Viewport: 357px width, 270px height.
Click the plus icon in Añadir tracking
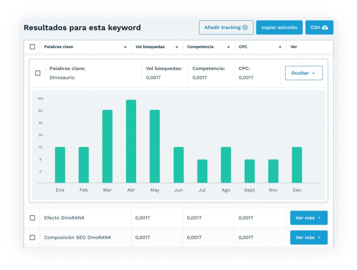[245, 28]
